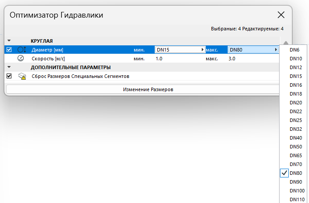This screenshot has height=203, width=309.
Task: Collapse the КРУГЛАЯ section
Action: pyautogui.click(x=9, y=41)
